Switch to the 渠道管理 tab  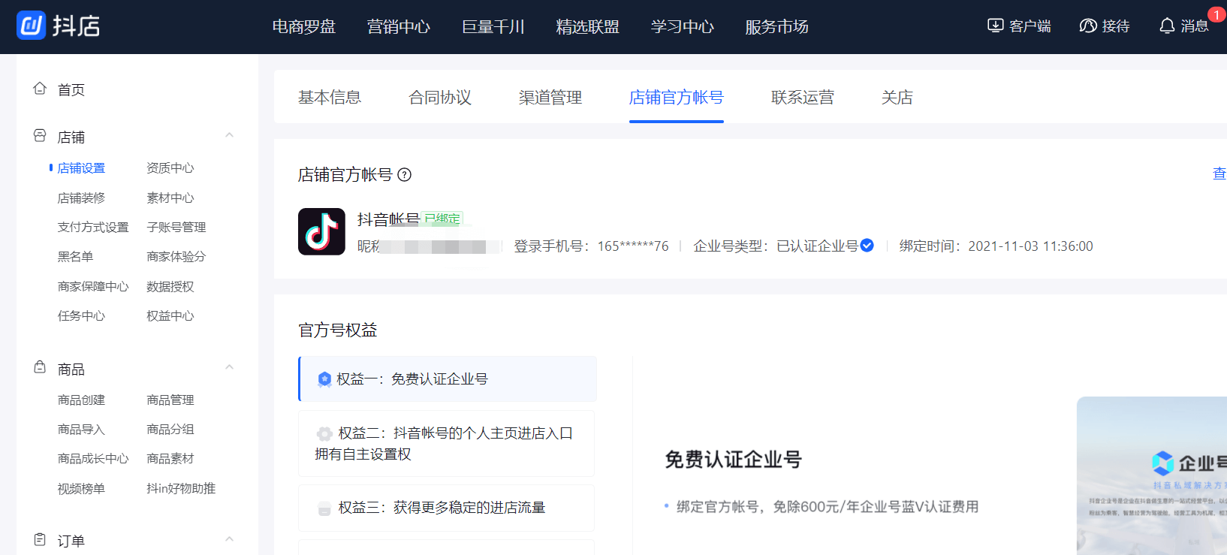pyautogui.click(x=550, y=97)
